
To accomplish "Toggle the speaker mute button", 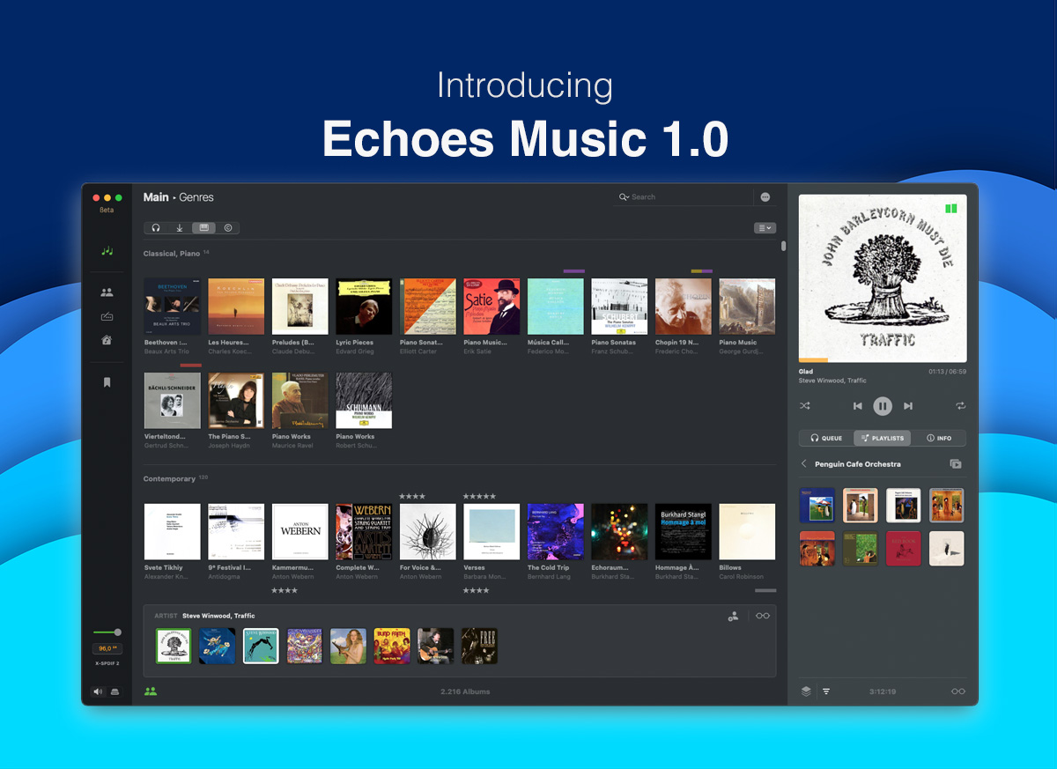I will [x=98, y=691].
